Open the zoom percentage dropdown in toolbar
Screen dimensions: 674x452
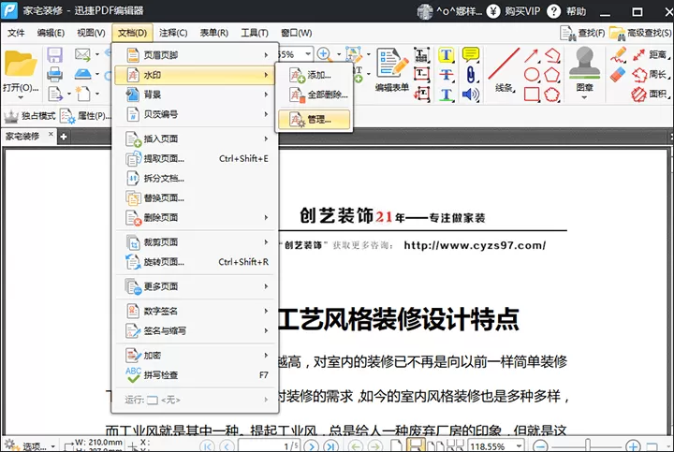pos(308,54)
